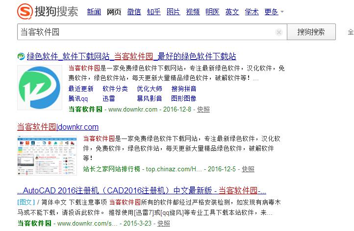
Task: Open the 视频 search tab
Action: (x=193, y=12)
